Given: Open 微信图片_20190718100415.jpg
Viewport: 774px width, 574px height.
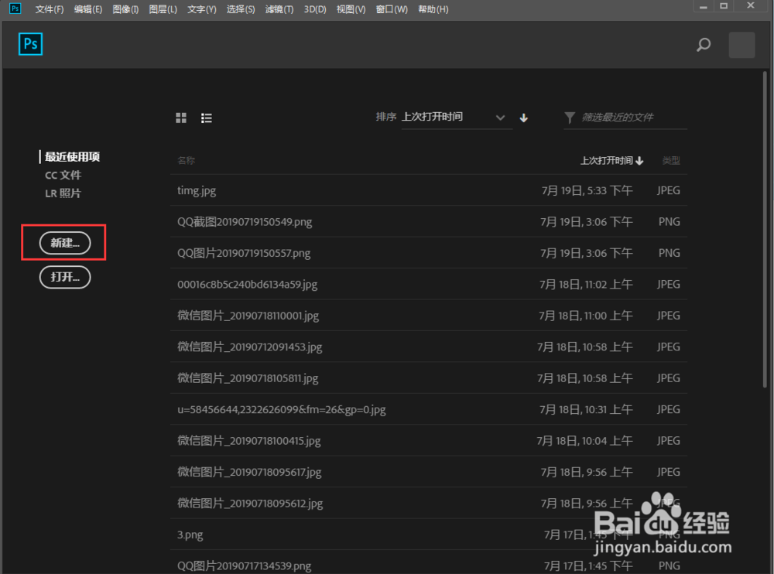Looking at the screenshot, I should (x=429, y=440).
